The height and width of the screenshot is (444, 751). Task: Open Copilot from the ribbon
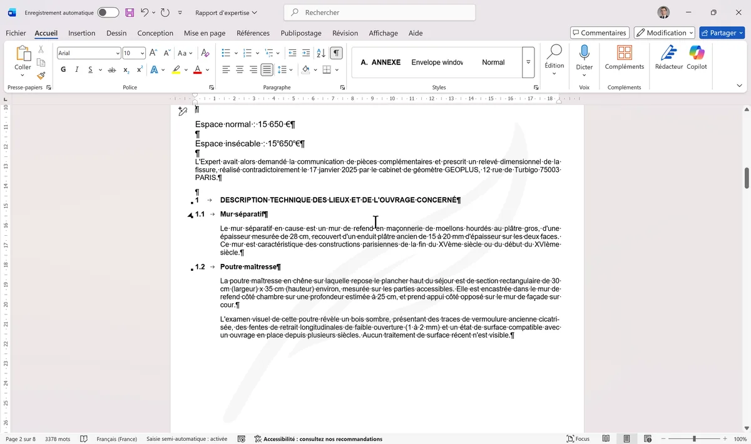point(697,58)
